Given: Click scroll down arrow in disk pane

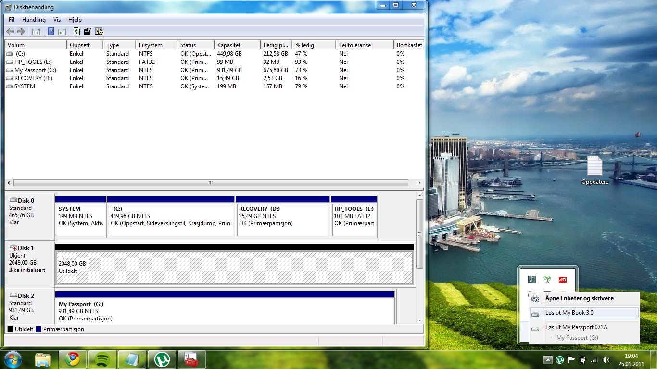Looking at the screenshot, I should tap(419, 320).
